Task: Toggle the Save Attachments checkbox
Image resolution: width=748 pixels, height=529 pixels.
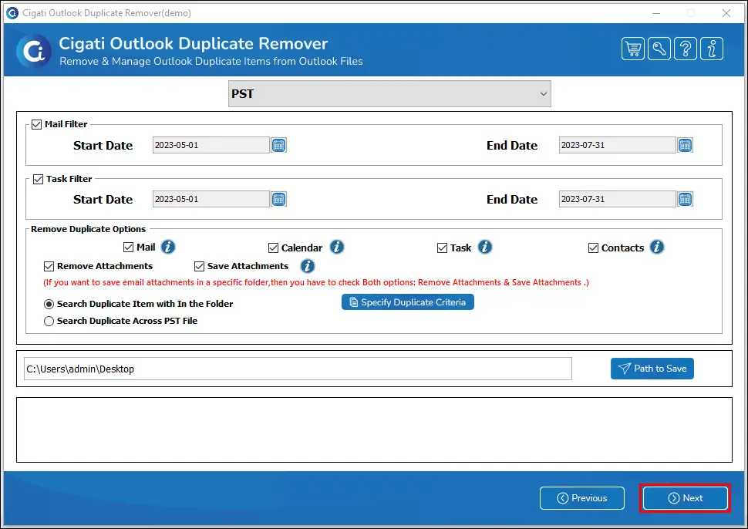Action: [200, 266]
